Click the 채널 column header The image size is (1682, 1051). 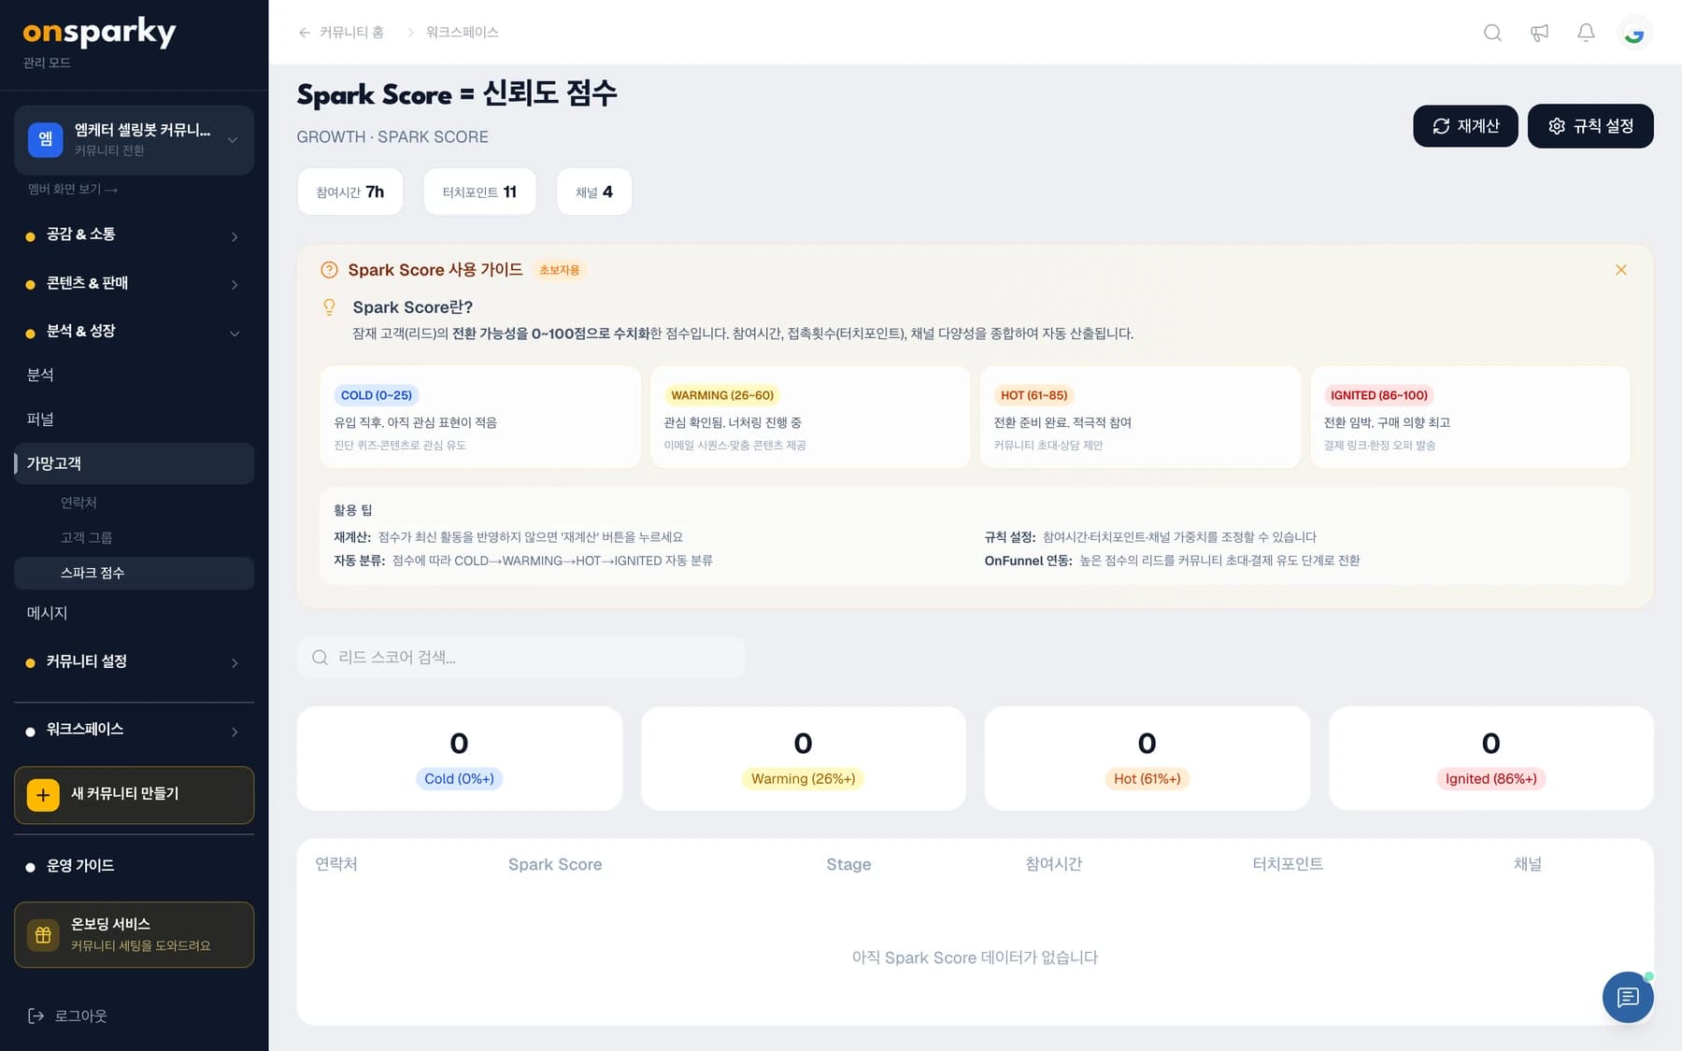tap(1528, 864)
